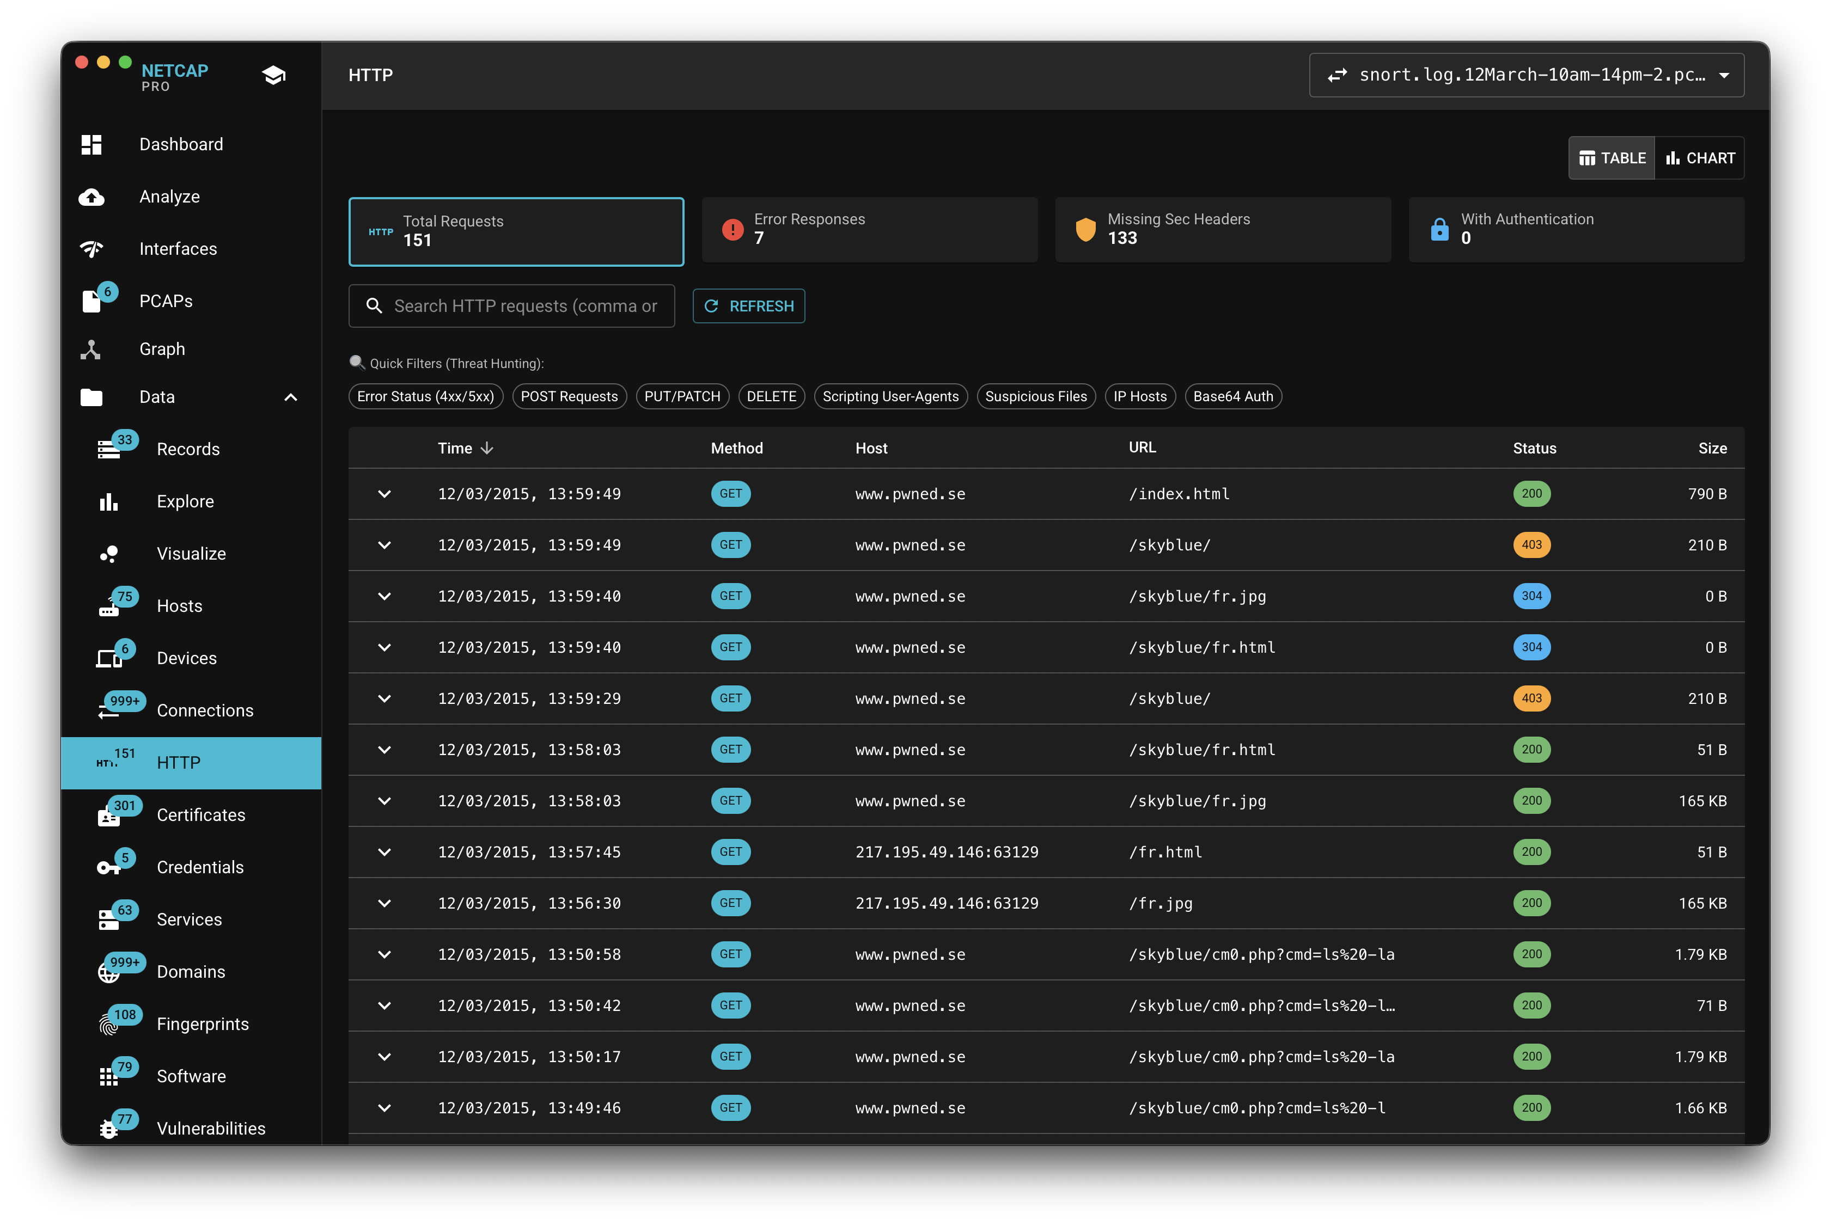Click the With Authentication lock icon

tap(1439, 229)
